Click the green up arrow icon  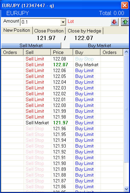[125, 22]
